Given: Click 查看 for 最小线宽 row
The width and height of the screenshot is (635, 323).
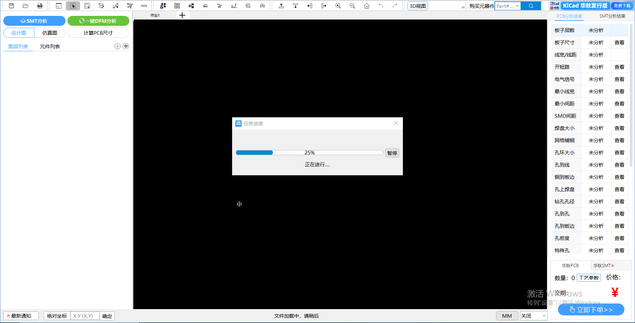Looking at the screenshot, I should coord(619,91).
